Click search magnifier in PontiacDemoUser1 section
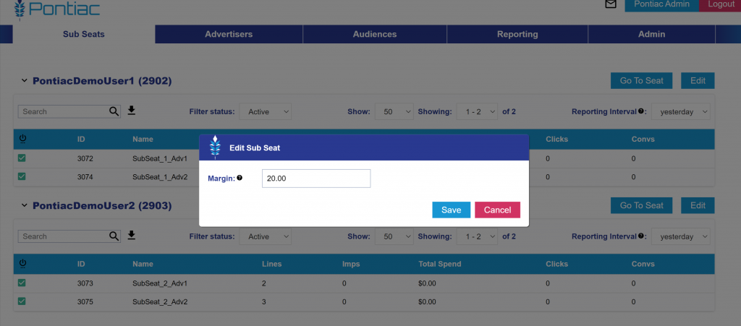The image size is (741, 326). [114, 111]
